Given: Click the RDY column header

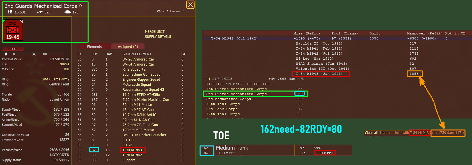Looking at the screenshot, I should tap(95, 54).
